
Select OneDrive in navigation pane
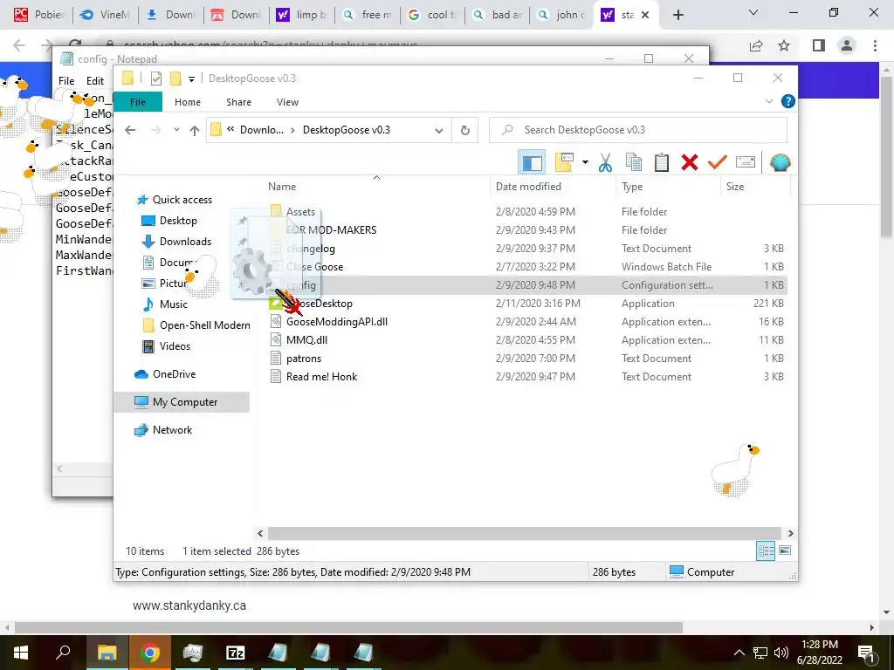coord(174,374)
